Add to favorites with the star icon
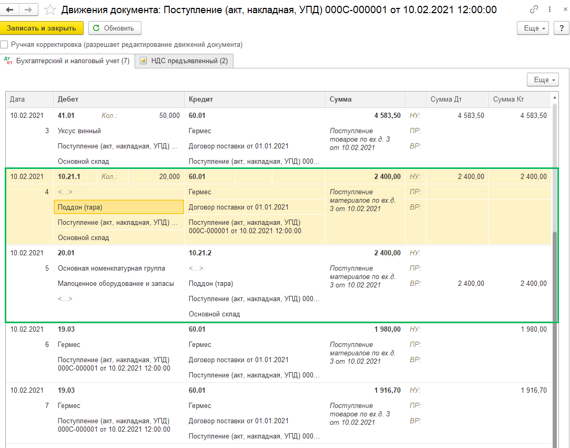The image size is (570, 448). [x=50, y=10]
